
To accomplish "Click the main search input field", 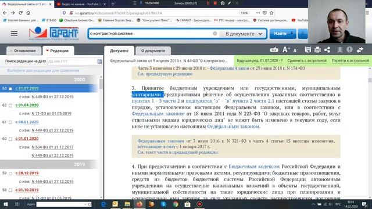I will pos(151,34).
